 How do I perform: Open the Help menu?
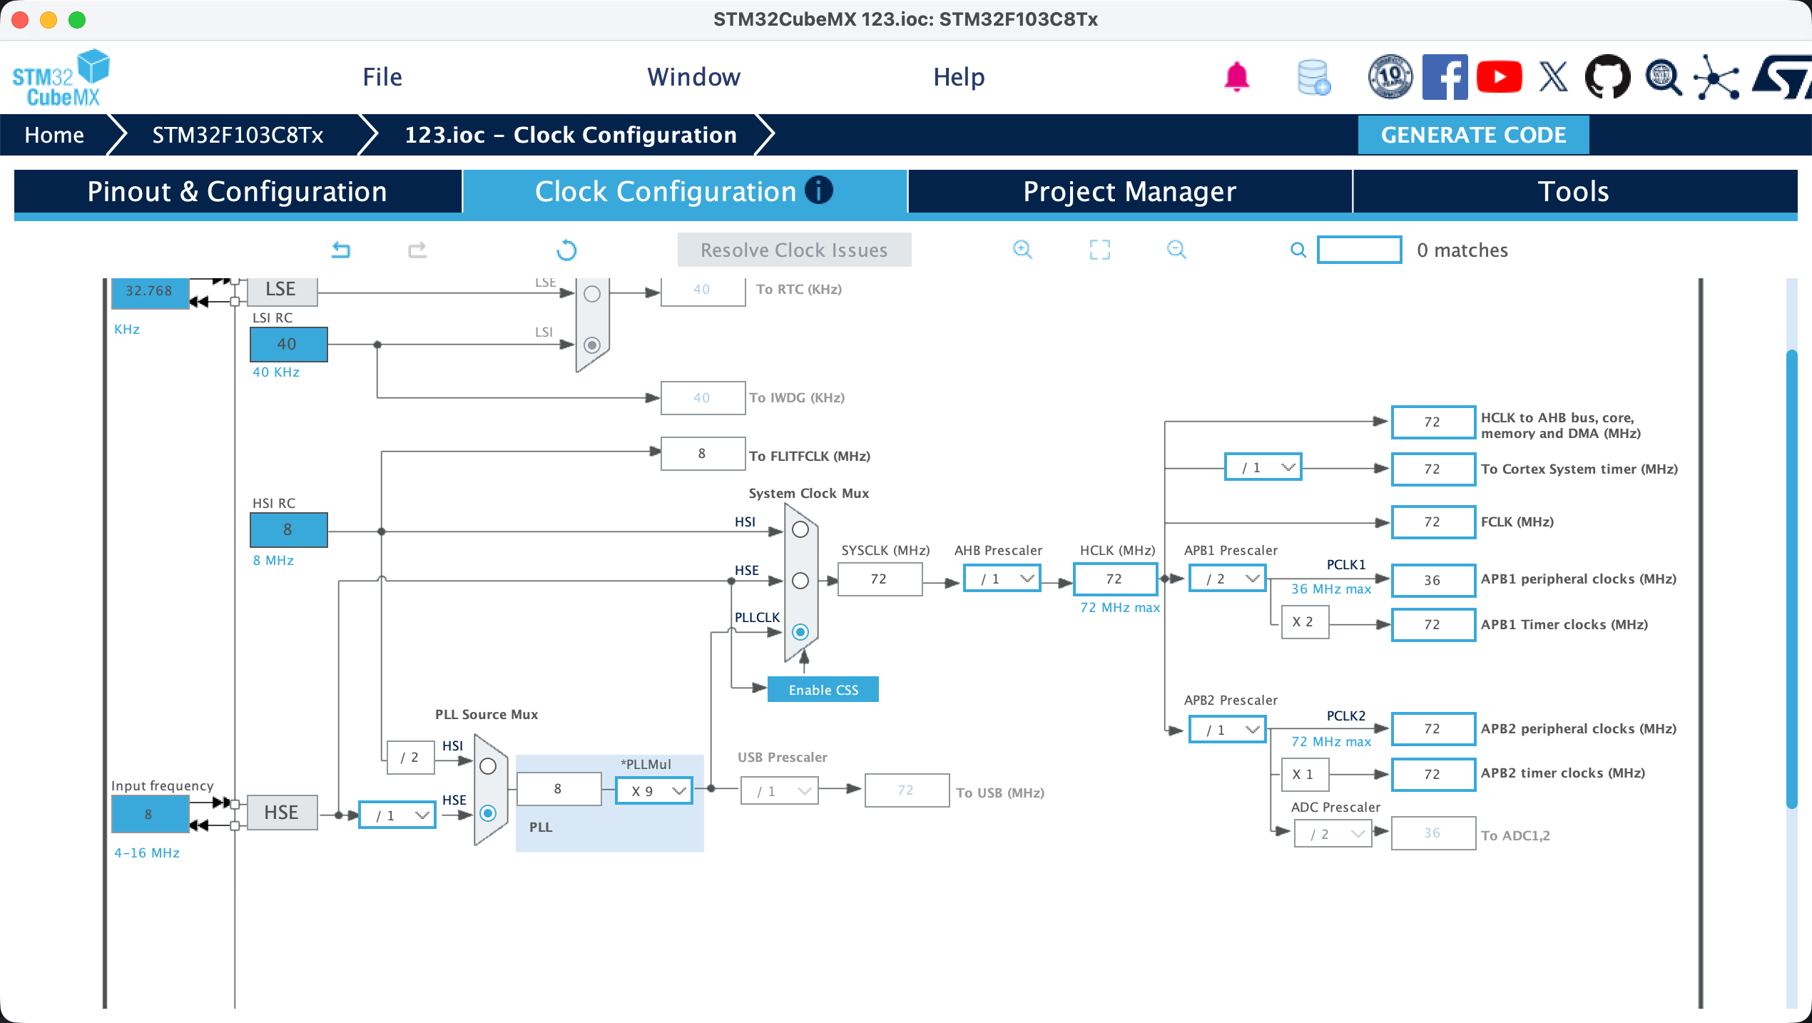960,77
